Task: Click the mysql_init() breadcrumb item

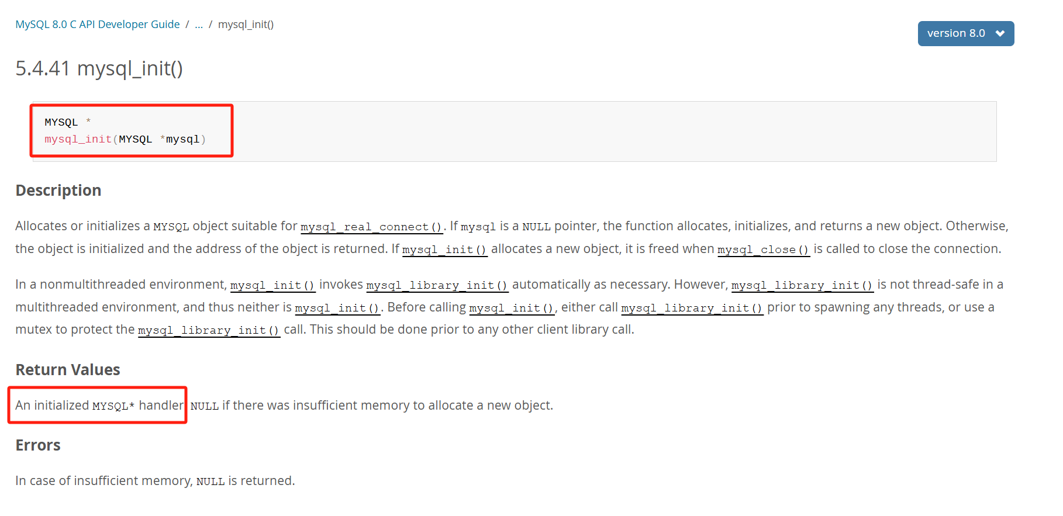Action: tap(246, 25)
